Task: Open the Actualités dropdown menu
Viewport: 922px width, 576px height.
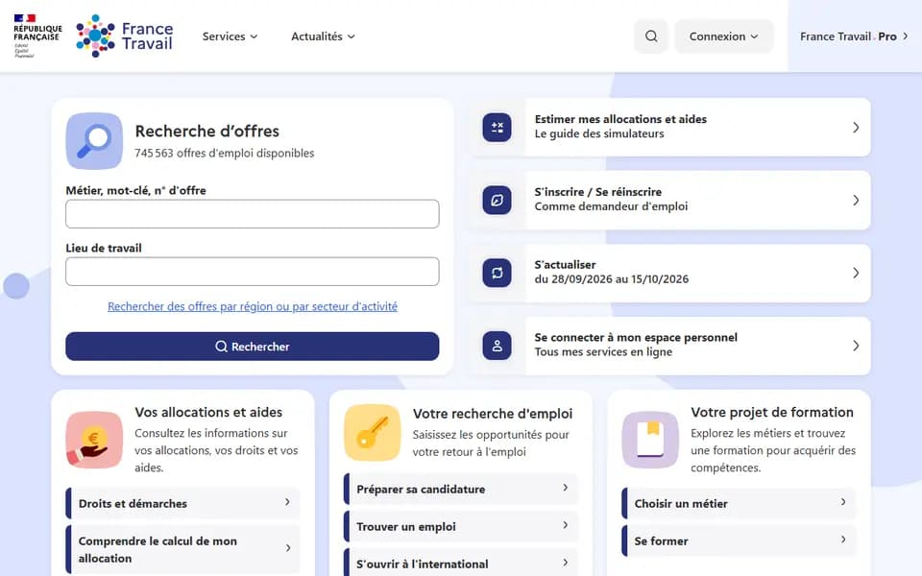Action: pos(323,36)
